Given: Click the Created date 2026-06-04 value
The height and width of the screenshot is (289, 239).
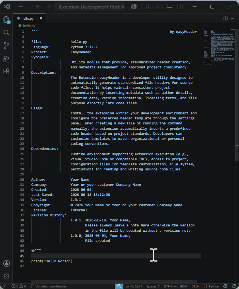Looking at the screenshot, I should 81,190.
